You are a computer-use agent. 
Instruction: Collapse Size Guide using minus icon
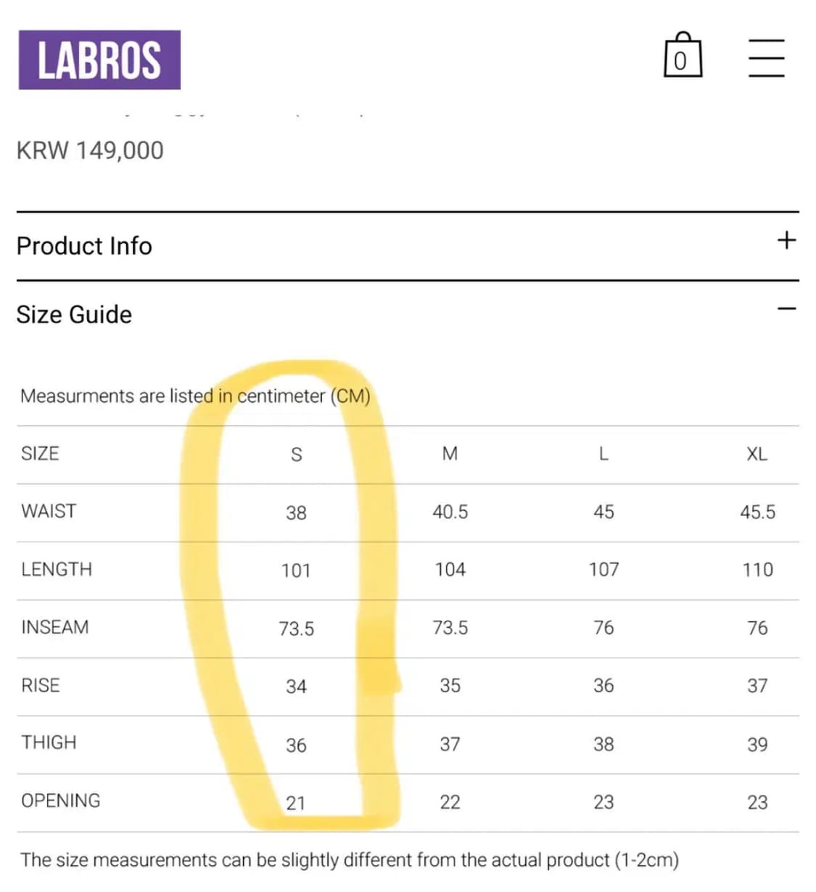point(786,309)
